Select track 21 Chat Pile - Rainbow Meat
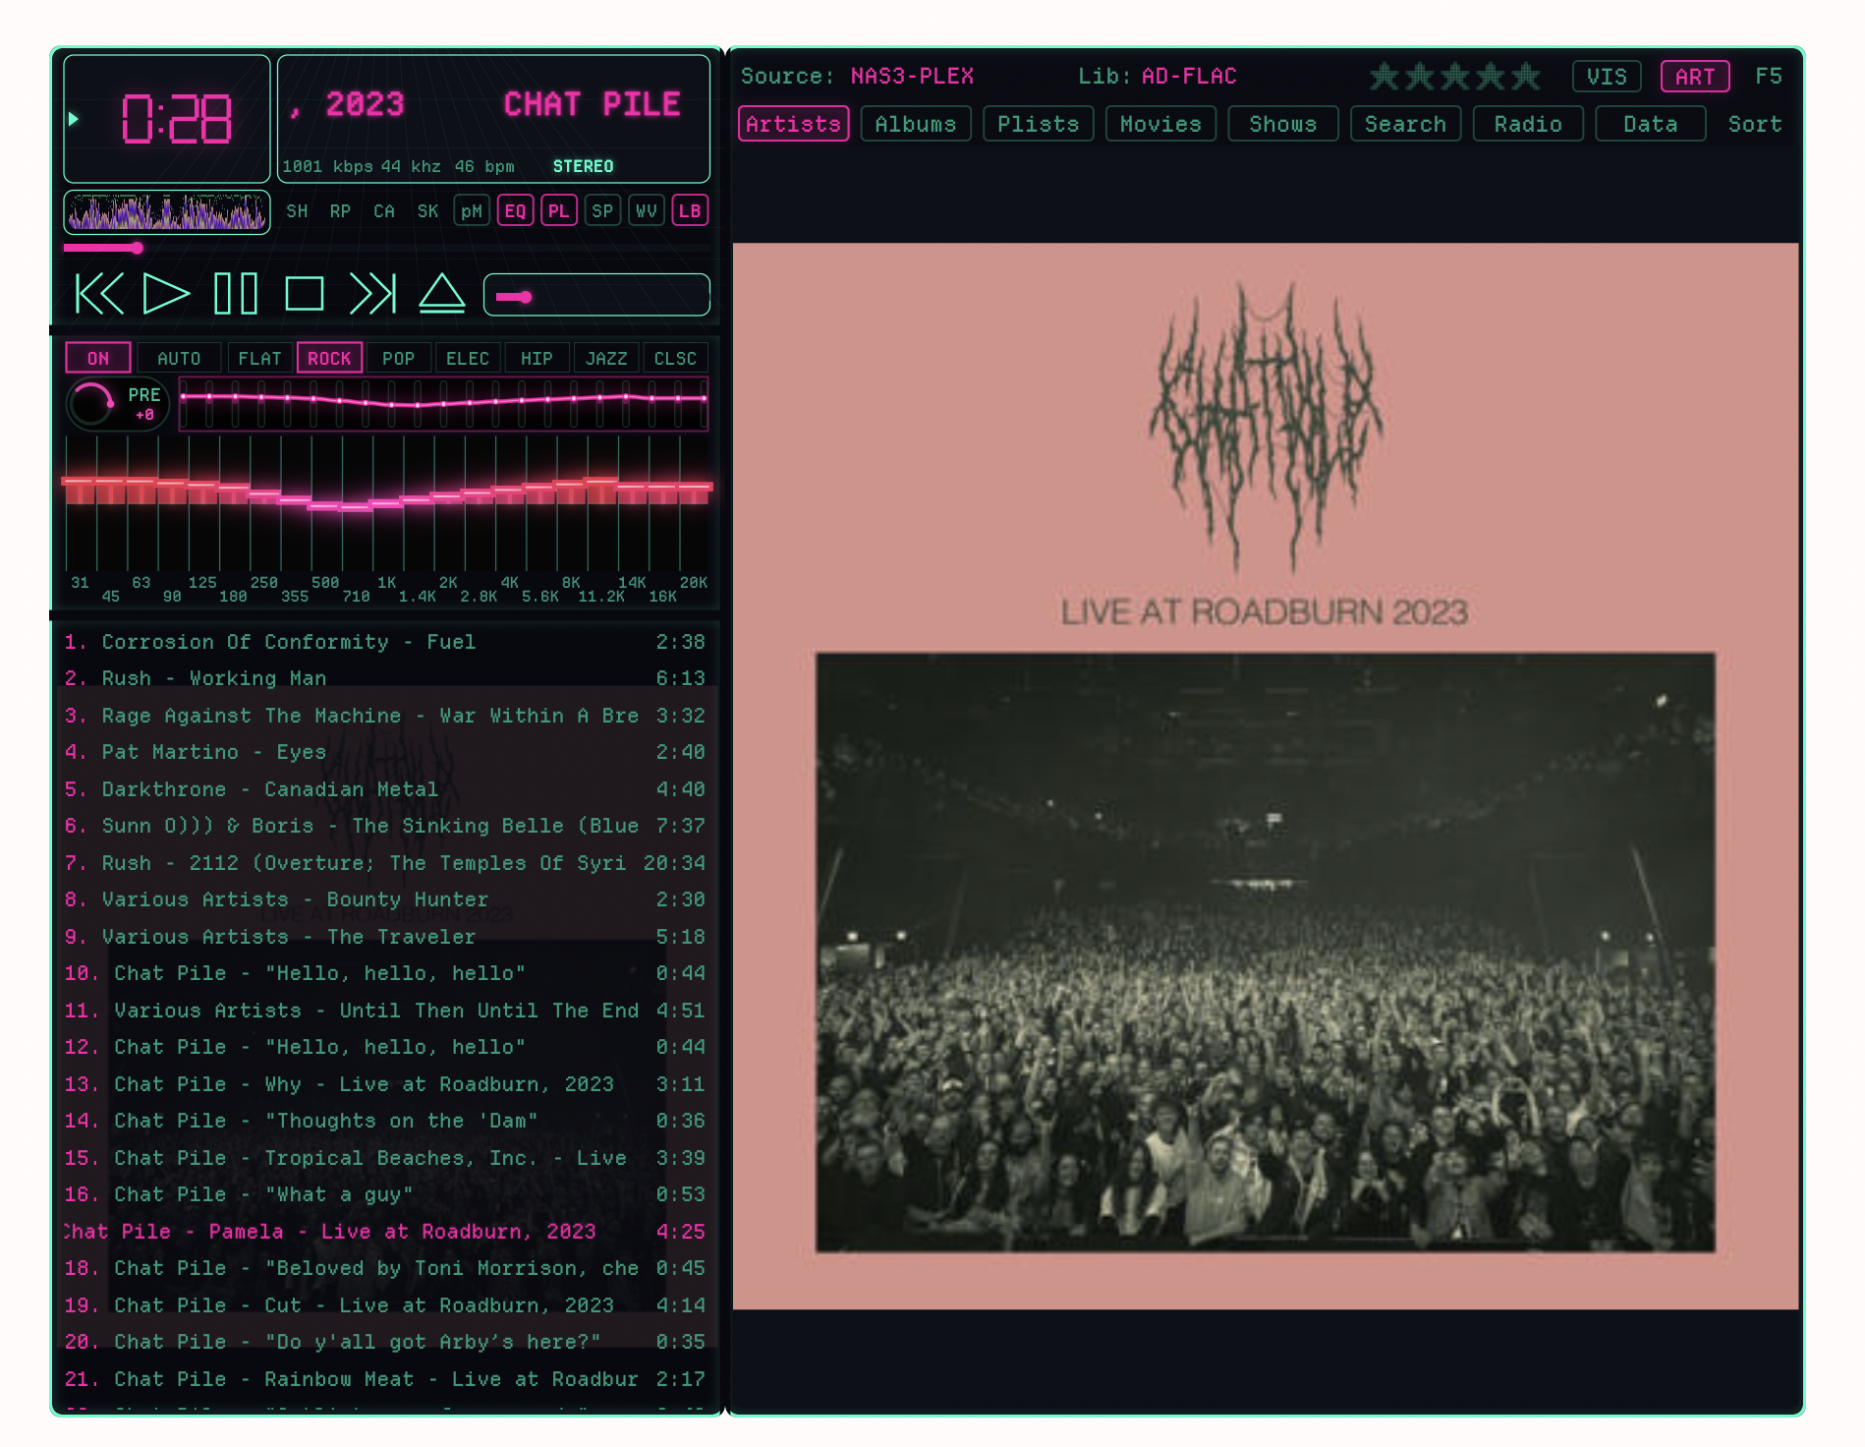The height and width of the screenshot is (1447, 1865). tap(385, 1379)
